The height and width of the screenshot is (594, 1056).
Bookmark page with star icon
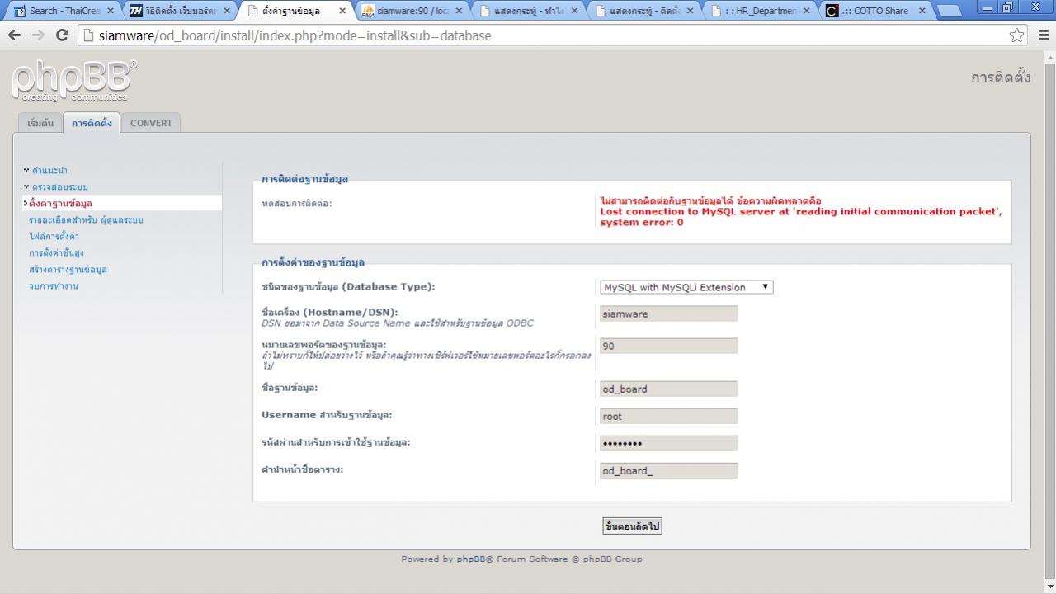click(x=1016, y=35)
